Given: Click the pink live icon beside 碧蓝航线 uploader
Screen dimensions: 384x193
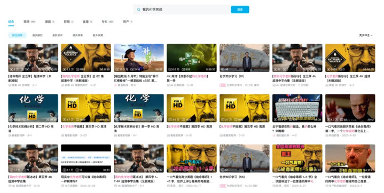Looking at the screenshot, I should click(115, 85).
